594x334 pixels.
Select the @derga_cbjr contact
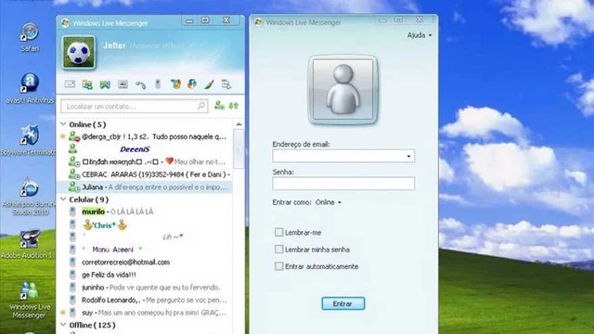coord(146,136)
